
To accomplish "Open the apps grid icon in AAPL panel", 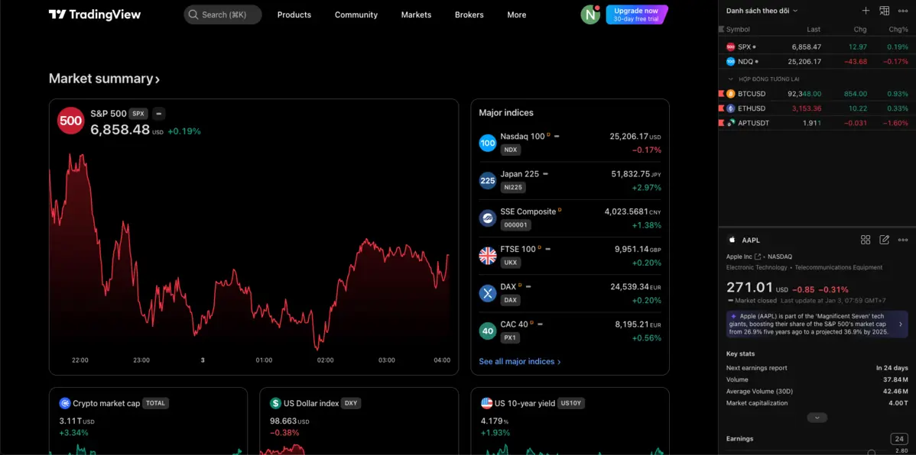I will (866, 239).
